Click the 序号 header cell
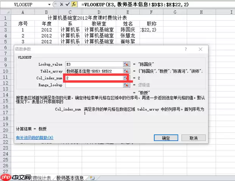Viewport: 235px width, 181px height. coord(23,24)
